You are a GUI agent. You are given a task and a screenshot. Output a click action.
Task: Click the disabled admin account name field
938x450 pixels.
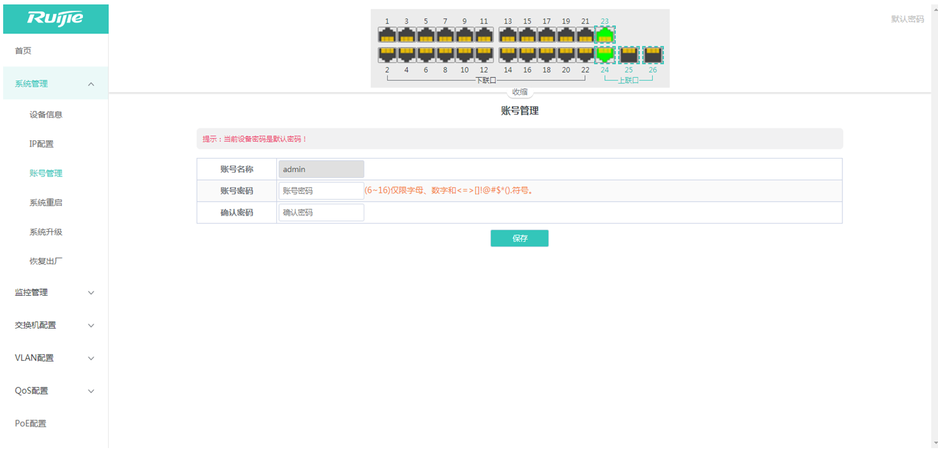point(321,169)
